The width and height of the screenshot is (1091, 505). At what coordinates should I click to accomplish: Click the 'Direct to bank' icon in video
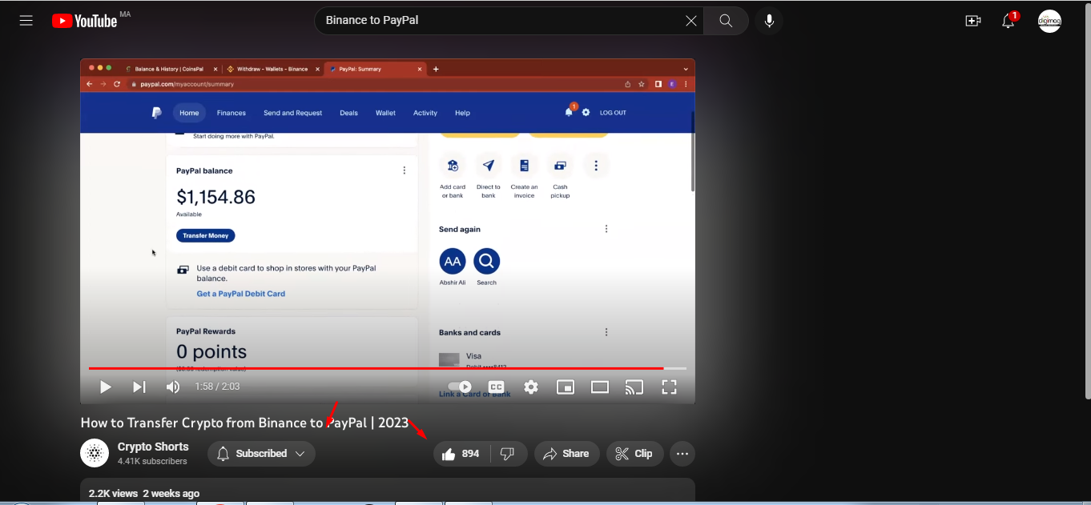[x=489, y=166]
